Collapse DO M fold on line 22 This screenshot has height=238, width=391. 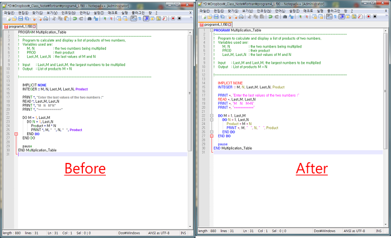pyautogui.click(x=212, y=115)
